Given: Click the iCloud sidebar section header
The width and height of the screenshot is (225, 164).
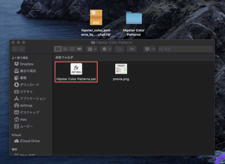Looking at the screenshot, I should coord(16,135).
